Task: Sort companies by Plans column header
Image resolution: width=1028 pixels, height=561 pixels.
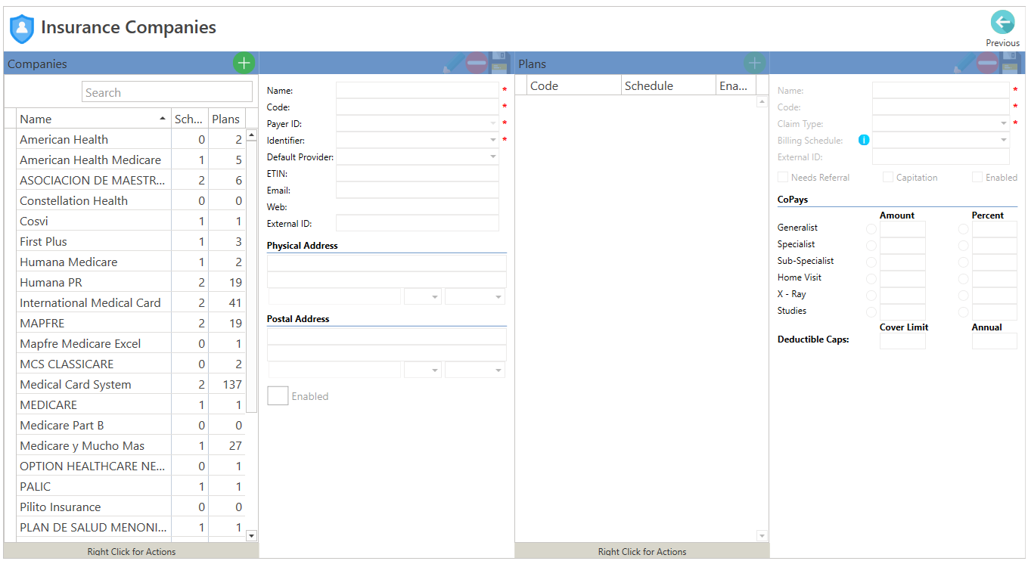Action: click(x=227, y=119)
